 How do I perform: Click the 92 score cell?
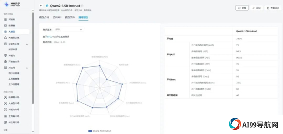255,76
